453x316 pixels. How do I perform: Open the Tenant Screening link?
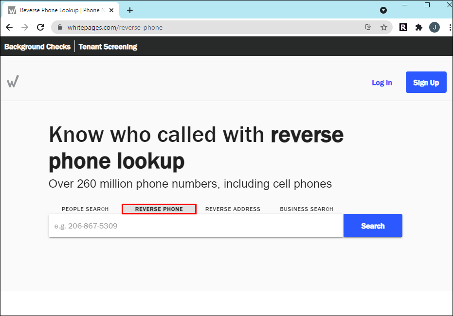click(x=108, y=47)
